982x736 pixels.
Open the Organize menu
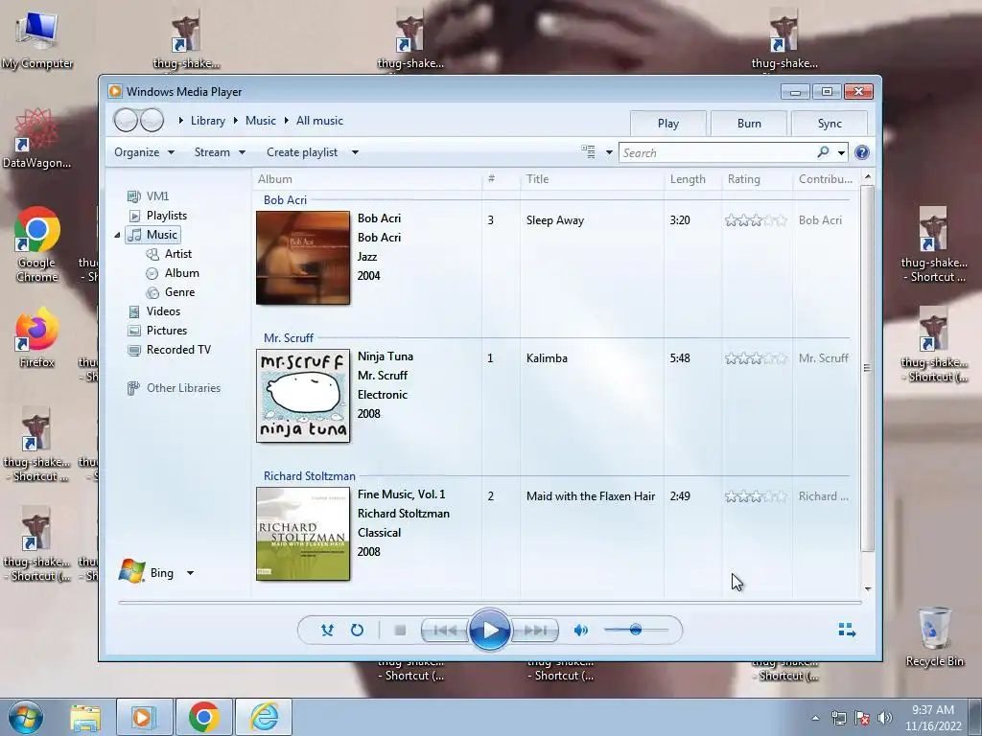point(144,152)
